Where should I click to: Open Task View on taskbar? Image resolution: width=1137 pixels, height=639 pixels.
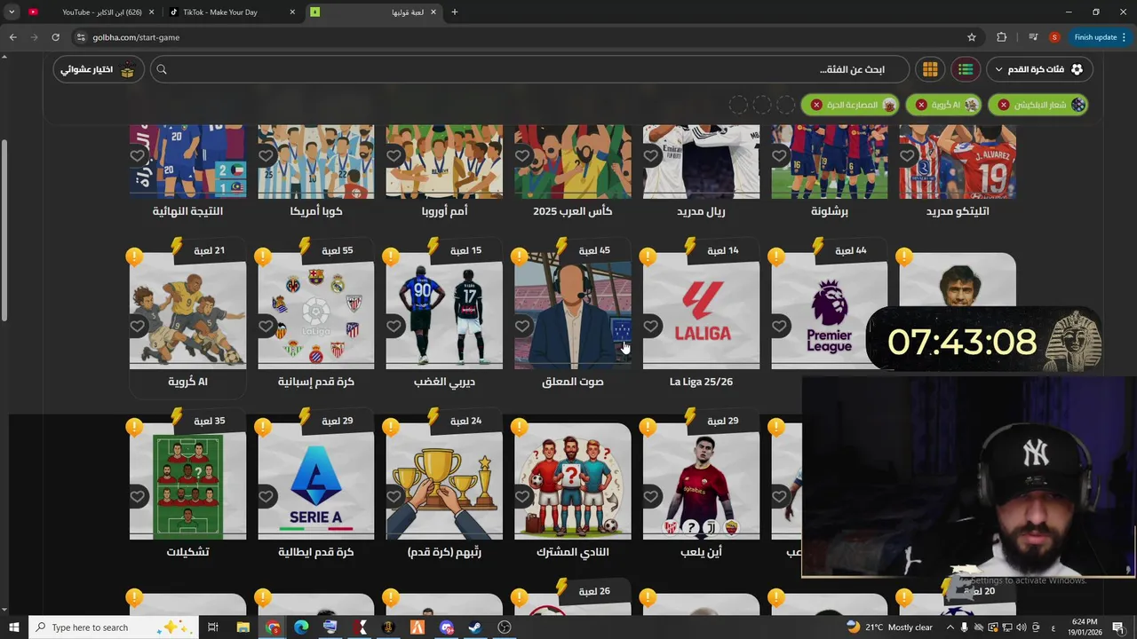213,627
